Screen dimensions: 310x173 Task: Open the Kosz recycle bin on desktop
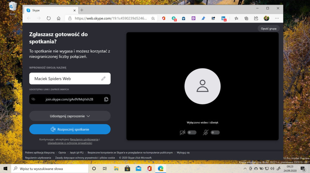13,8
